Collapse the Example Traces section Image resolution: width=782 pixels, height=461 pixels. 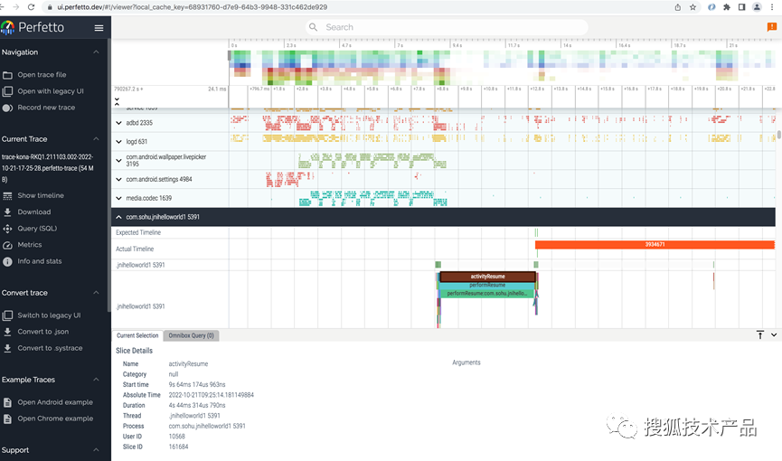pyautogui.click(x=96, y=379)
